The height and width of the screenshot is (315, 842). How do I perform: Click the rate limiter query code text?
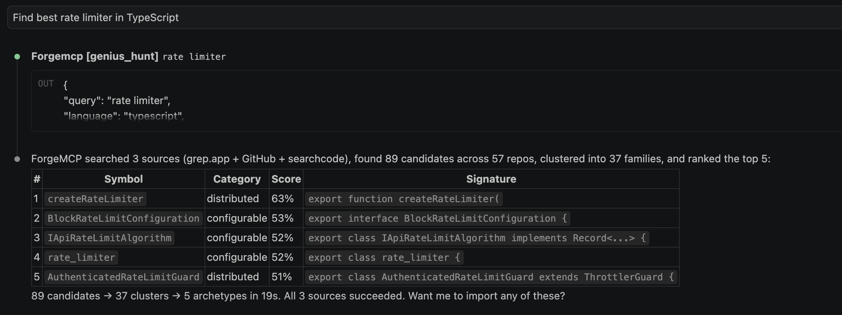(x=194, y=57)
